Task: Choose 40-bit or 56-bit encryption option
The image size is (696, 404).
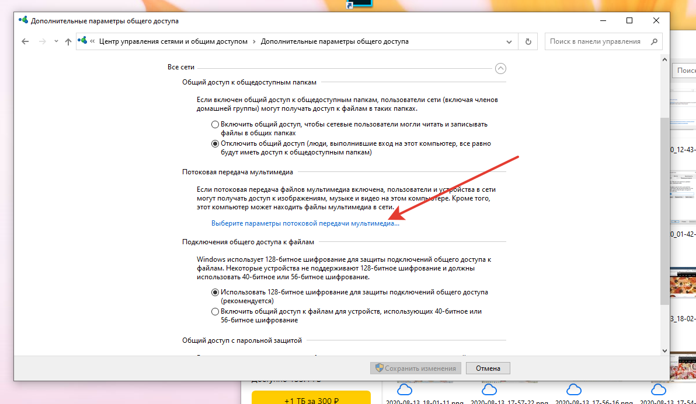Action: [215, 311]
